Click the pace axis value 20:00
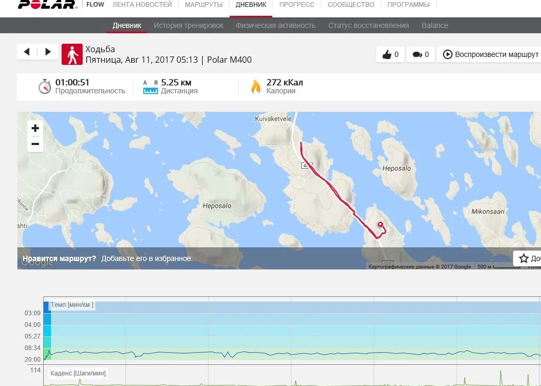541x386 pixels. (33, 360)
